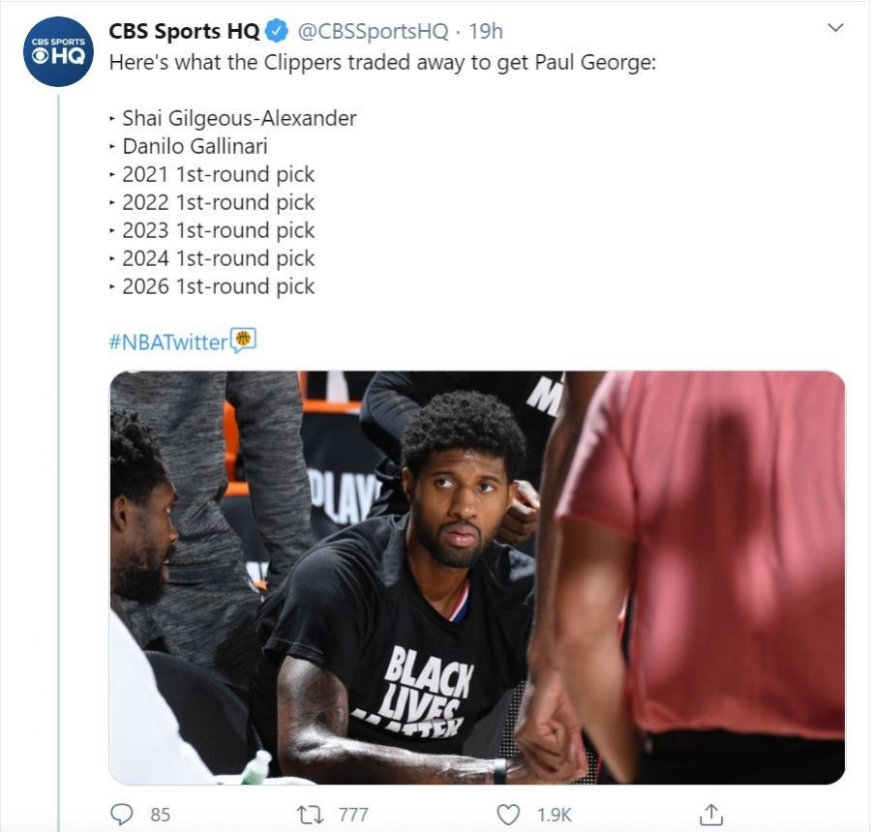Open the @CBSSportsHQ handle link
The image size is (871, 832).
[x=373, y=31]
